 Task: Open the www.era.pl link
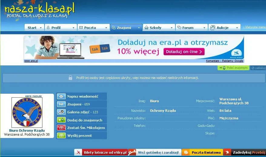click(31, 61)
